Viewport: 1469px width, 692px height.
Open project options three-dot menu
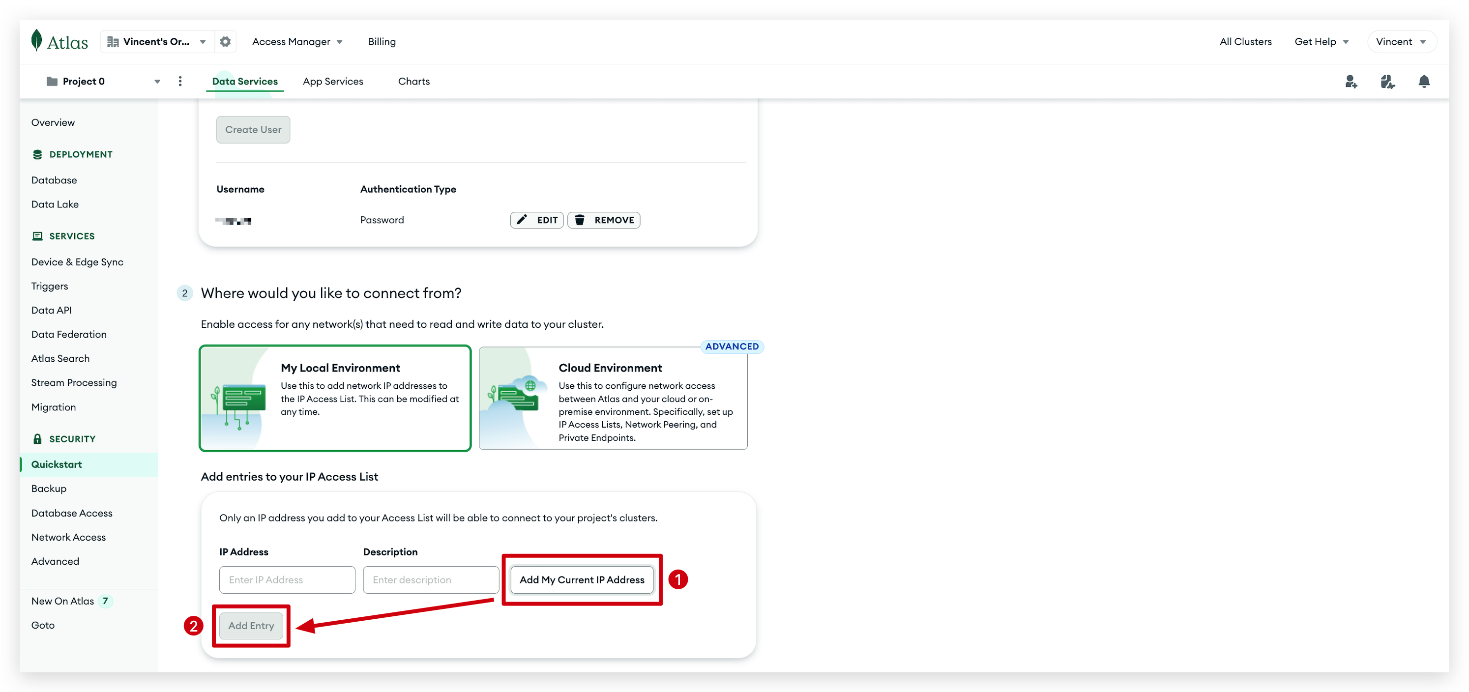point(180,81)
